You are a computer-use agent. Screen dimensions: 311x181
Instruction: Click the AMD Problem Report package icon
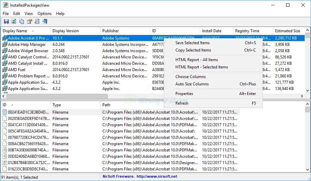click(5, 76)
